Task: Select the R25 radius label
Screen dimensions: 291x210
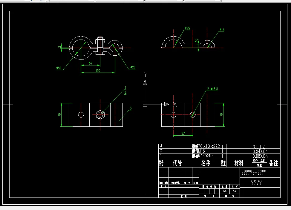Action: [x=187, y=28]
